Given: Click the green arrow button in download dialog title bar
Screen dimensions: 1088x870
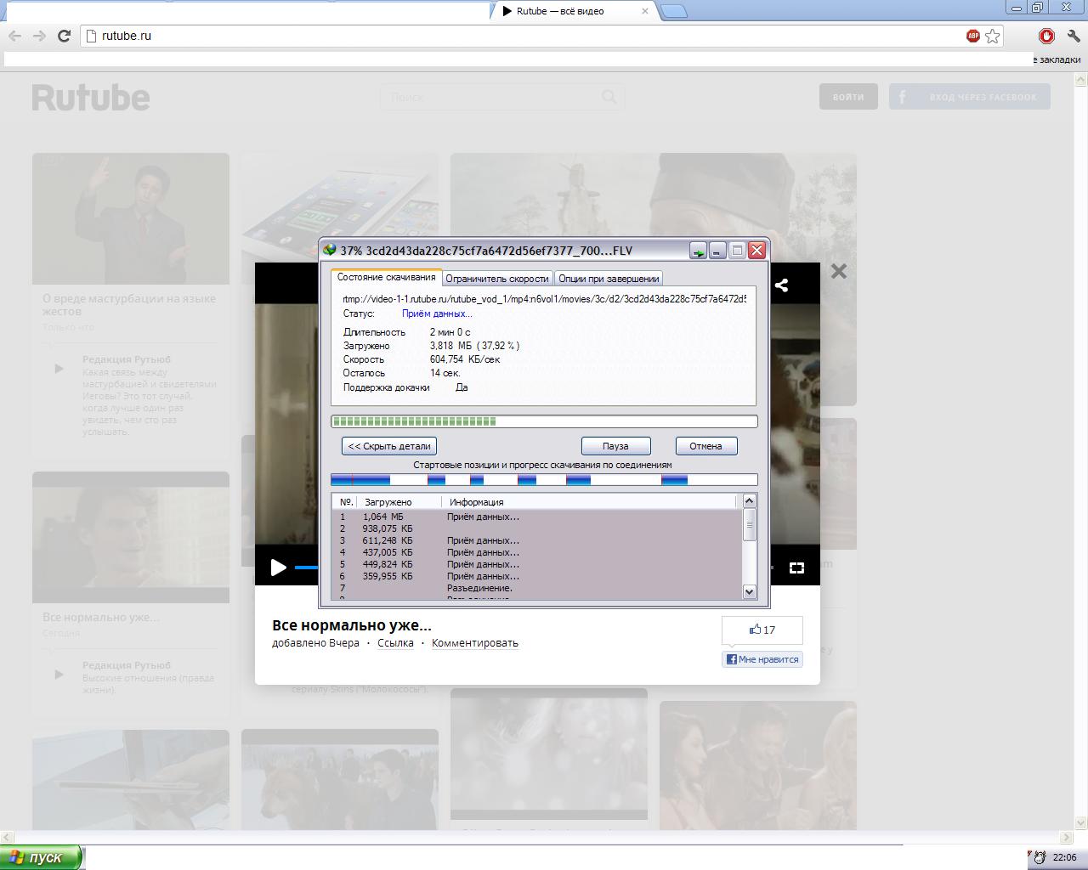Looking at the screenshot, I should (698, 250).
